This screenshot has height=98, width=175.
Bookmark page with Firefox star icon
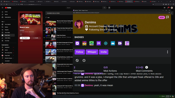pos(153,4)
